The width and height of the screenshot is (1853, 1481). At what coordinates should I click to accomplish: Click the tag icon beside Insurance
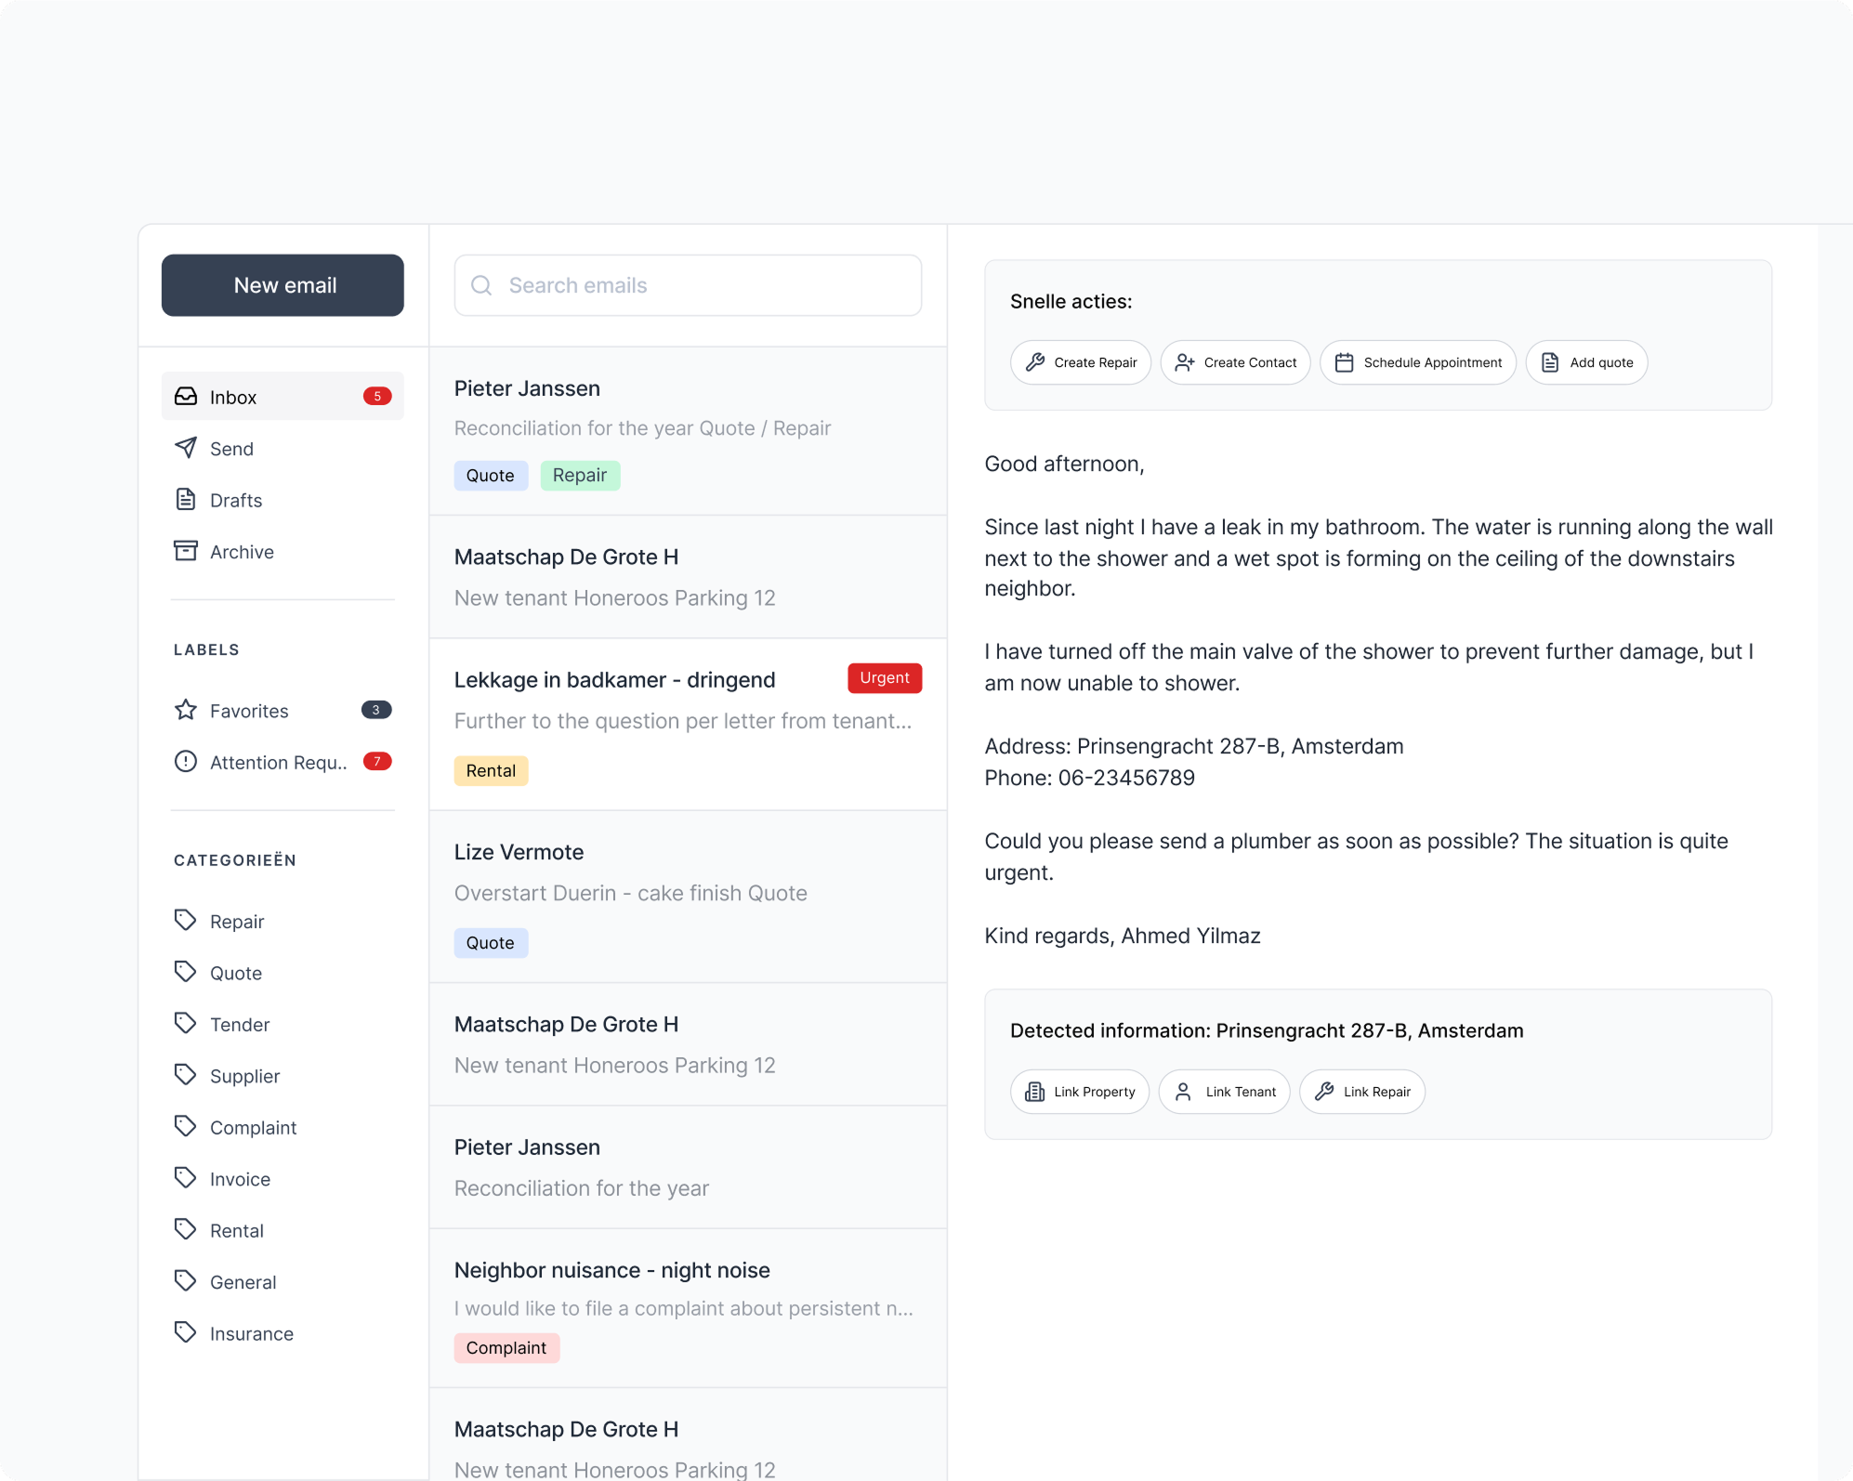(x=186, y=1333)
